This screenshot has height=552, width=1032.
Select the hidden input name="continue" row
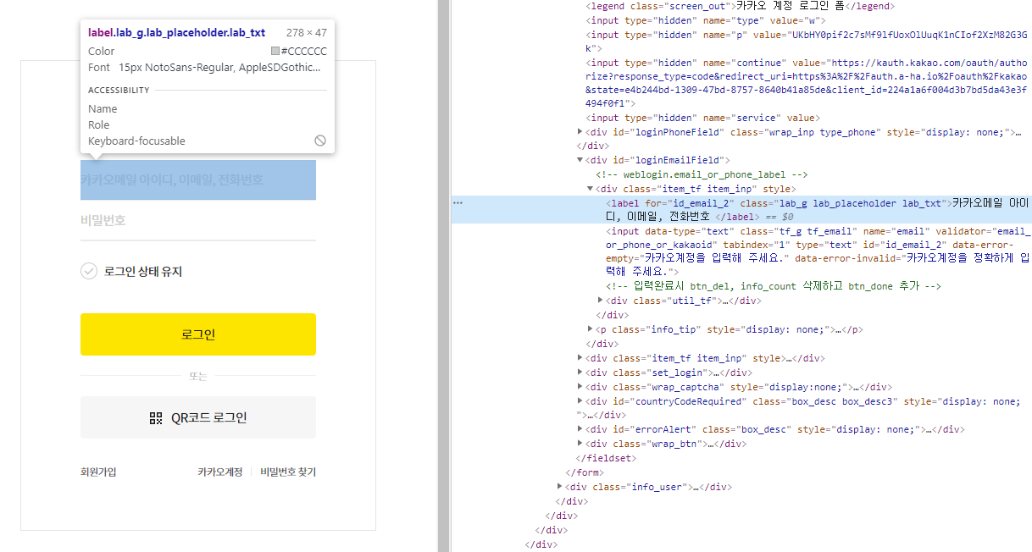tap(806, 83)
